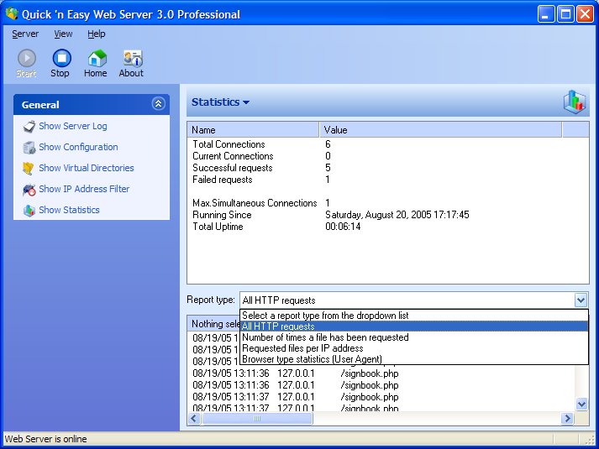Click the Configuration icon in sidebar
Viewport: 599px width, 449px height.
(29, 147)
